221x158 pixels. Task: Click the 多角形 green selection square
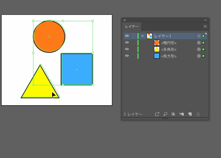[x=203, y=49]
